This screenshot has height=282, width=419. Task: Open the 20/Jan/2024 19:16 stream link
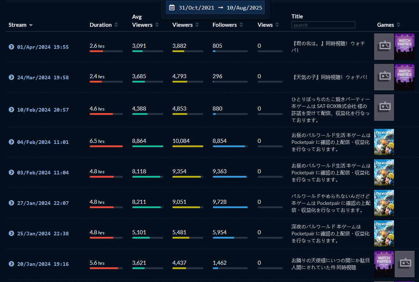[x=43, y=264]
